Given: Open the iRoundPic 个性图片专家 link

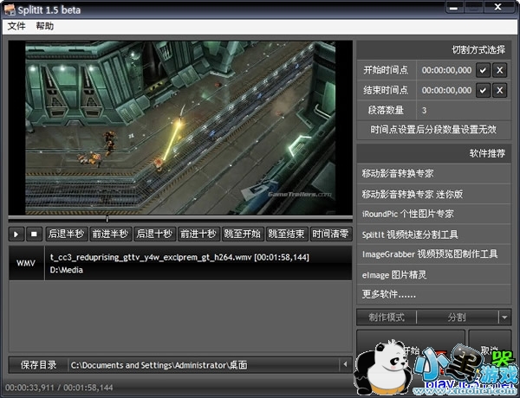Looking at the screenshot, I should (x=434, y=214).
